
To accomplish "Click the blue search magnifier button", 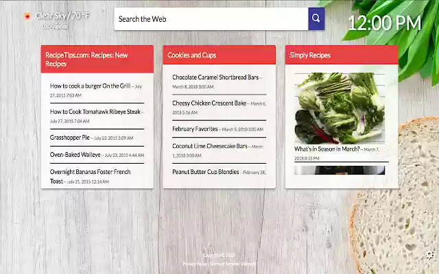I will tap(316, 18).
